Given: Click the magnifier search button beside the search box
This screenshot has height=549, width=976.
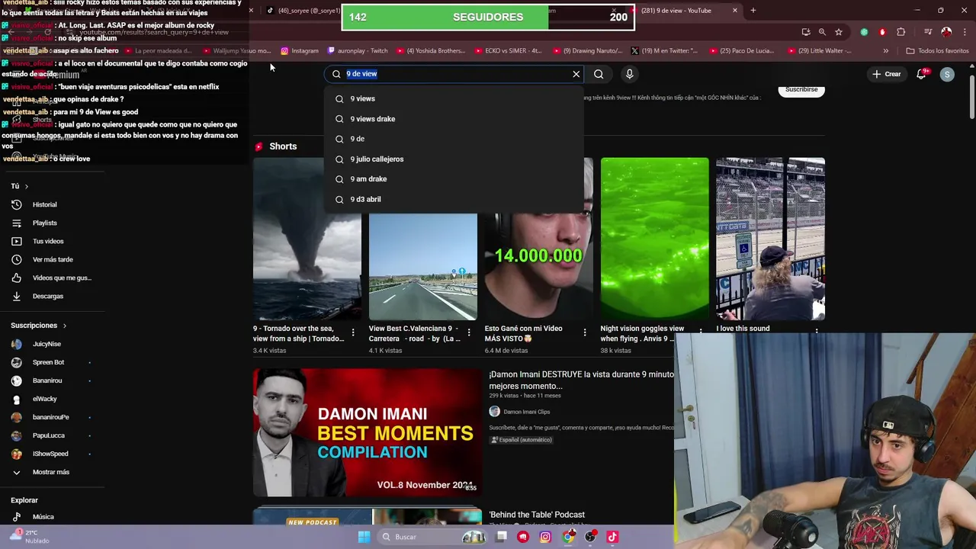Looking at the screenshot, I should coord(599,74).
